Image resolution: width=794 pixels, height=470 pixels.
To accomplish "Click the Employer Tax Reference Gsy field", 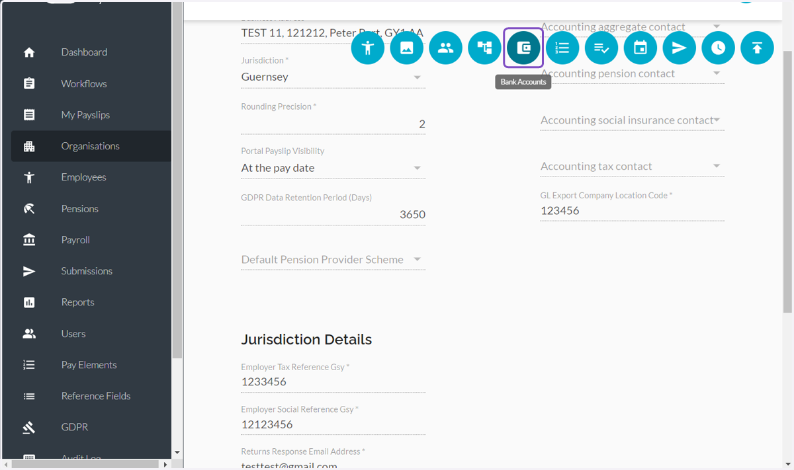I will (x=333, y=382).
